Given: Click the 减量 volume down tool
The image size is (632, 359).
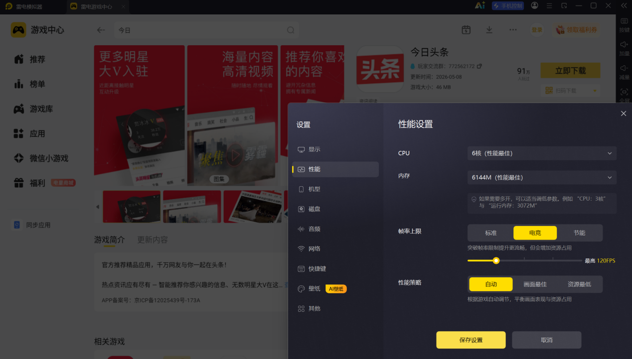Looking at the screenshot, I should coord(624,72).
